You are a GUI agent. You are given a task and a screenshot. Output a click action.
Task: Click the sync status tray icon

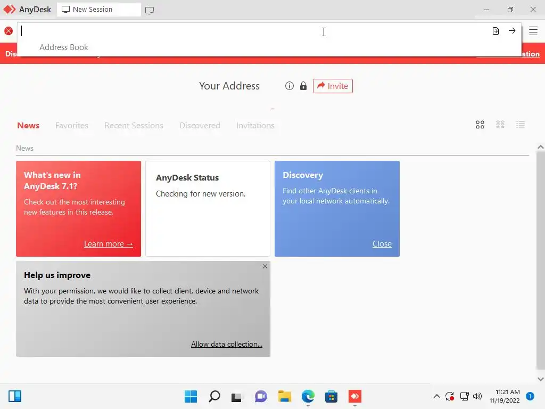point(449,396)
